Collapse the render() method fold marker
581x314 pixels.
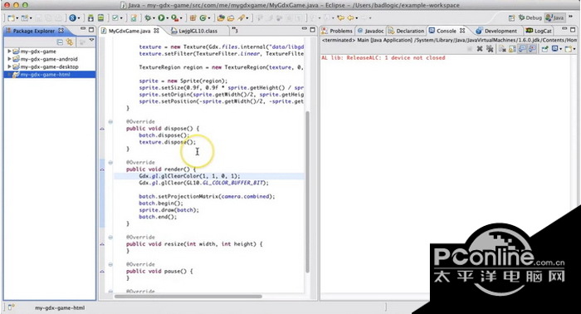pos(110,162)
